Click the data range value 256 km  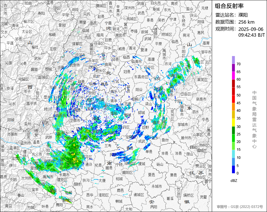(246, 22)
